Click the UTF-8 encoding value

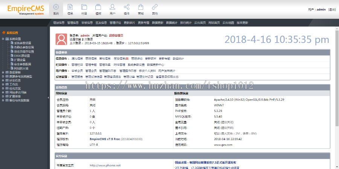pyautogui.click(x=94, y=145)
